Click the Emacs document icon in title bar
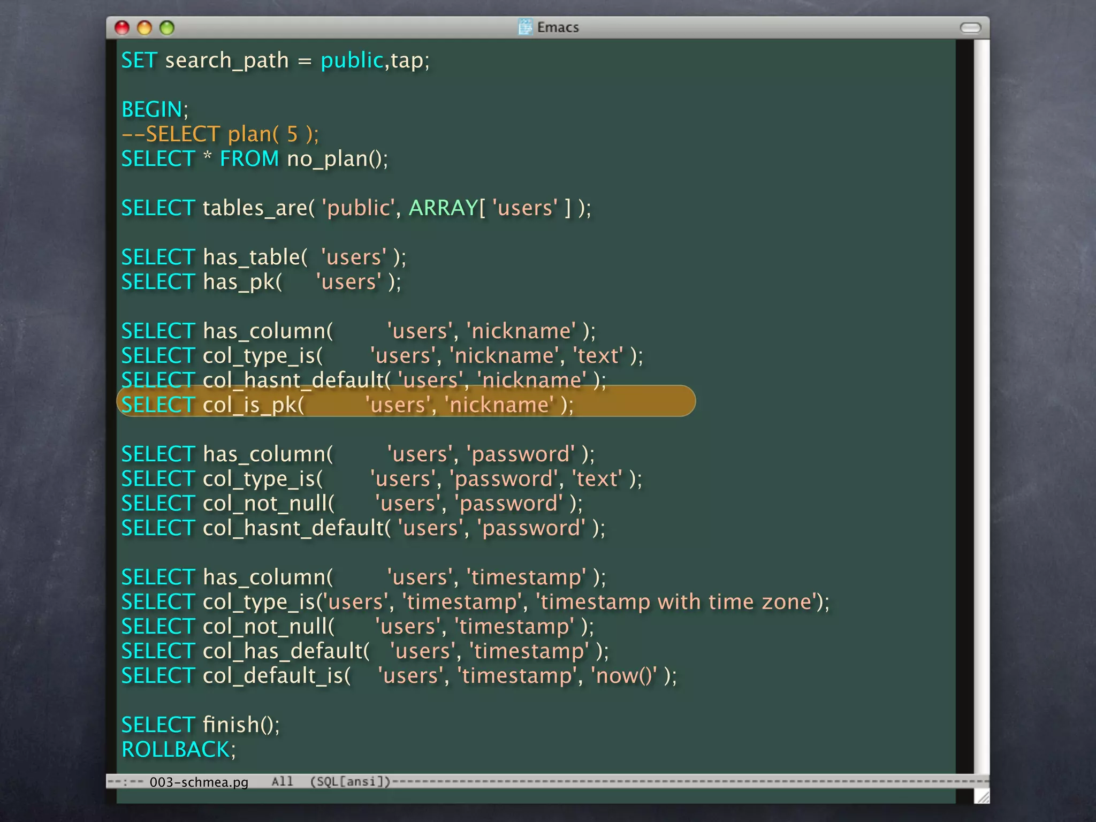 (526, 27)
